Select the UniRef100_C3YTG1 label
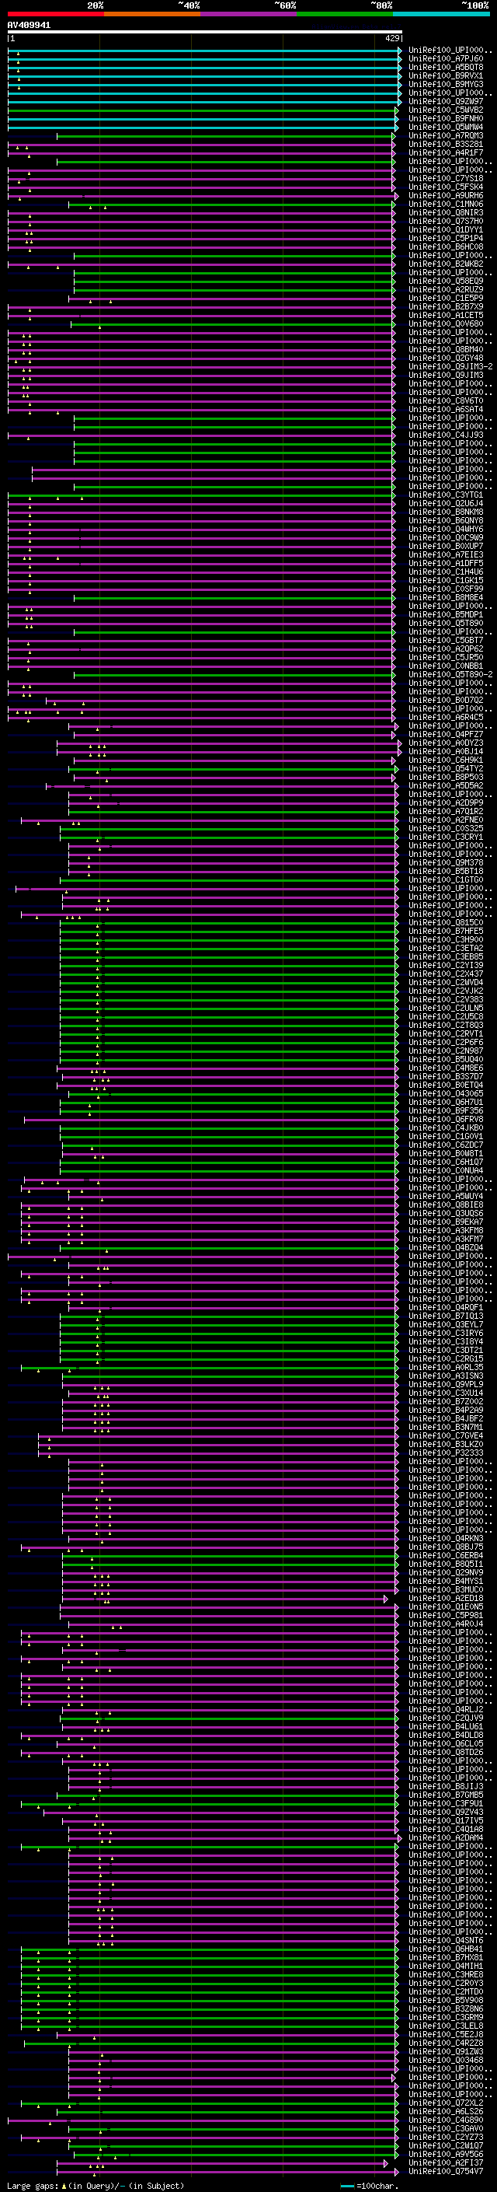This screenshot has height=2192, width=497. [x=446, y=495]
